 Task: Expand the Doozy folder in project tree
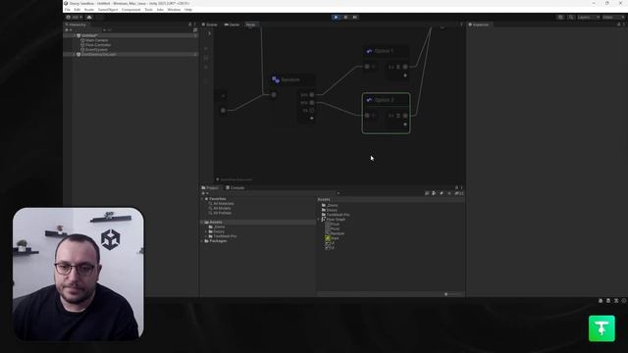pyautogui.click(x=206, y=231)
